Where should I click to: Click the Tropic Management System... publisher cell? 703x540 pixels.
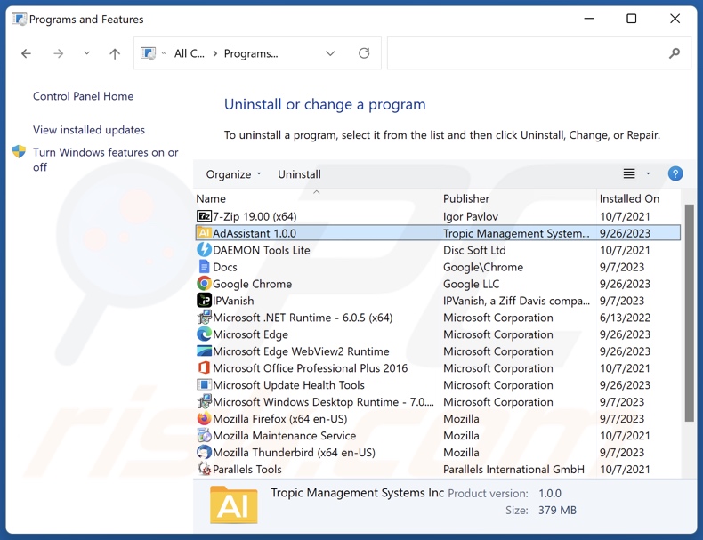516,233
